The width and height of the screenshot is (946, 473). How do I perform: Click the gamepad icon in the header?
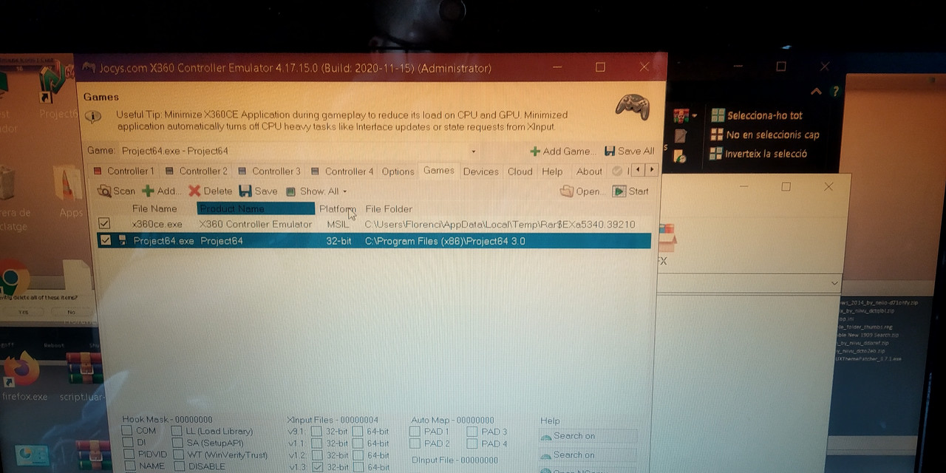[633, 106]
